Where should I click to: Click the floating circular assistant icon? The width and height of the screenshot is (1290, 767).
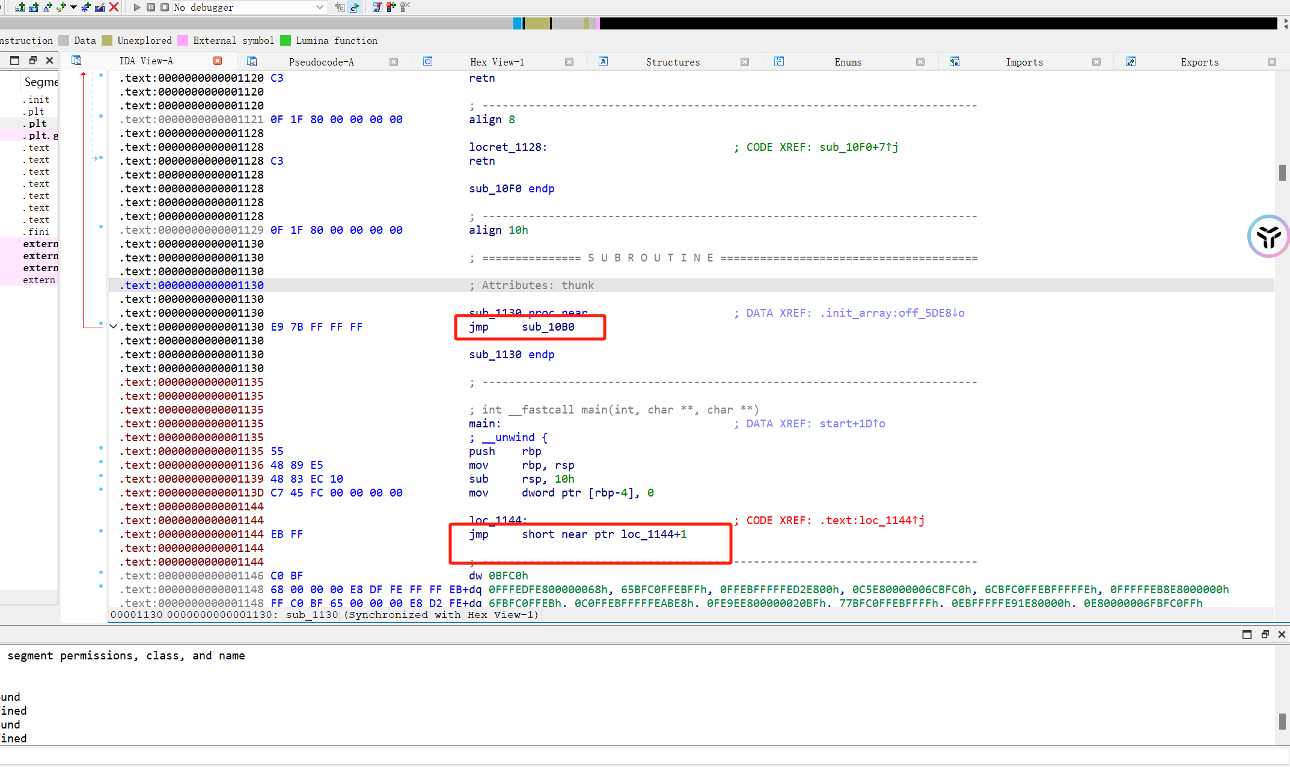pos(1268,236)
